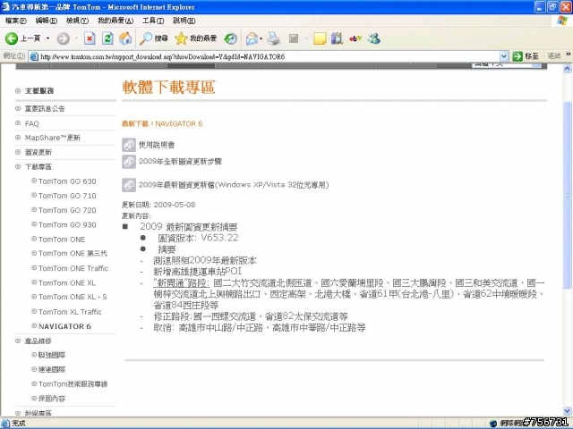Open the Mail button dropdown arrow
The height and width of the screenshot is (429, 573).
pyautogui.click(x=261, y=38)
